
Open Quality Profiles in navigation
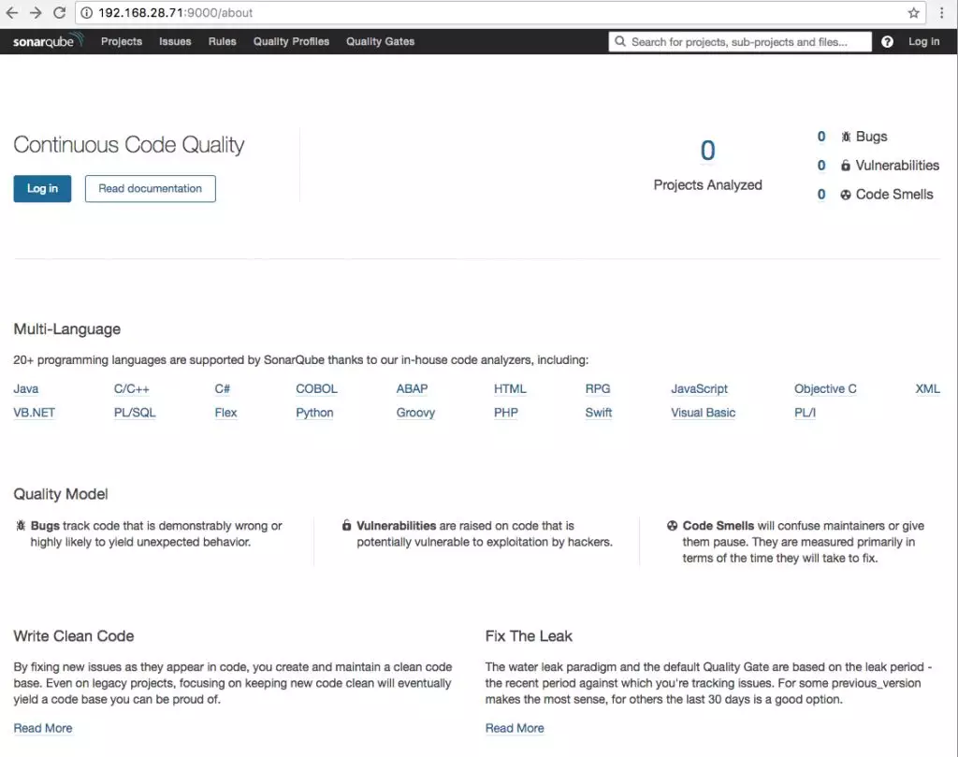click(x=291, y=41)
